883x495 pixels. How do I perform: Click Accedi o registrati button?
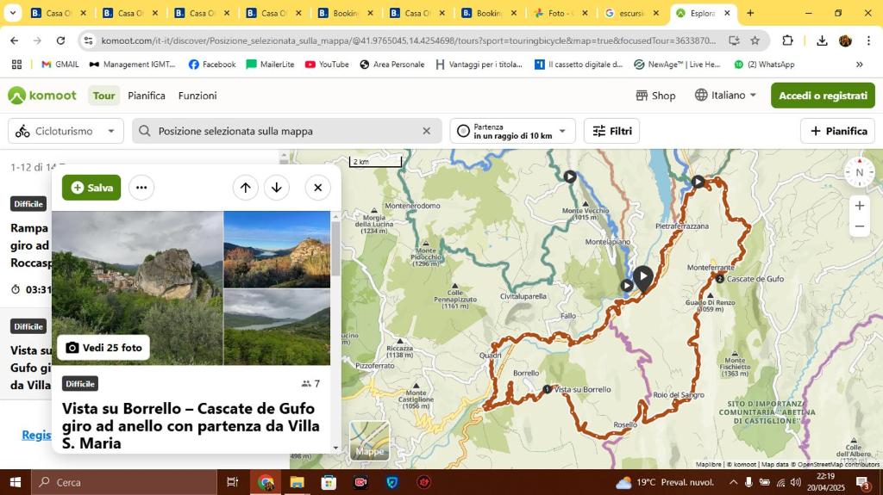[x=823, y=96]
